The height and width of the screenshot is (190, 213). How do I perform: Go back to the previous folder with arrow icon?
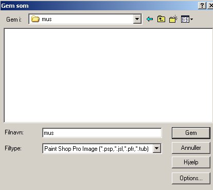150,19
